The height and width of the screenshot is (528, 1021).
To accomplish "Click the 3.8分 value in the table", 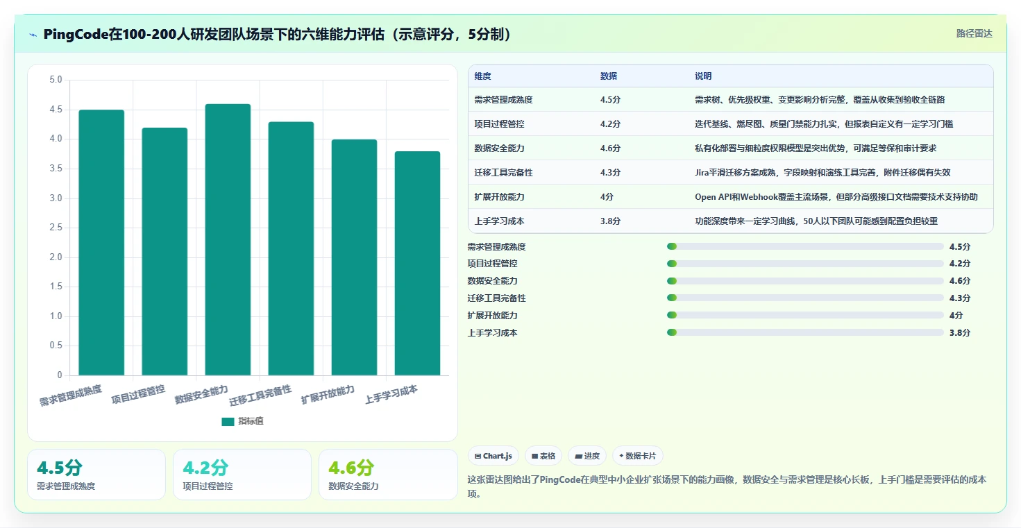I will 611,221.
